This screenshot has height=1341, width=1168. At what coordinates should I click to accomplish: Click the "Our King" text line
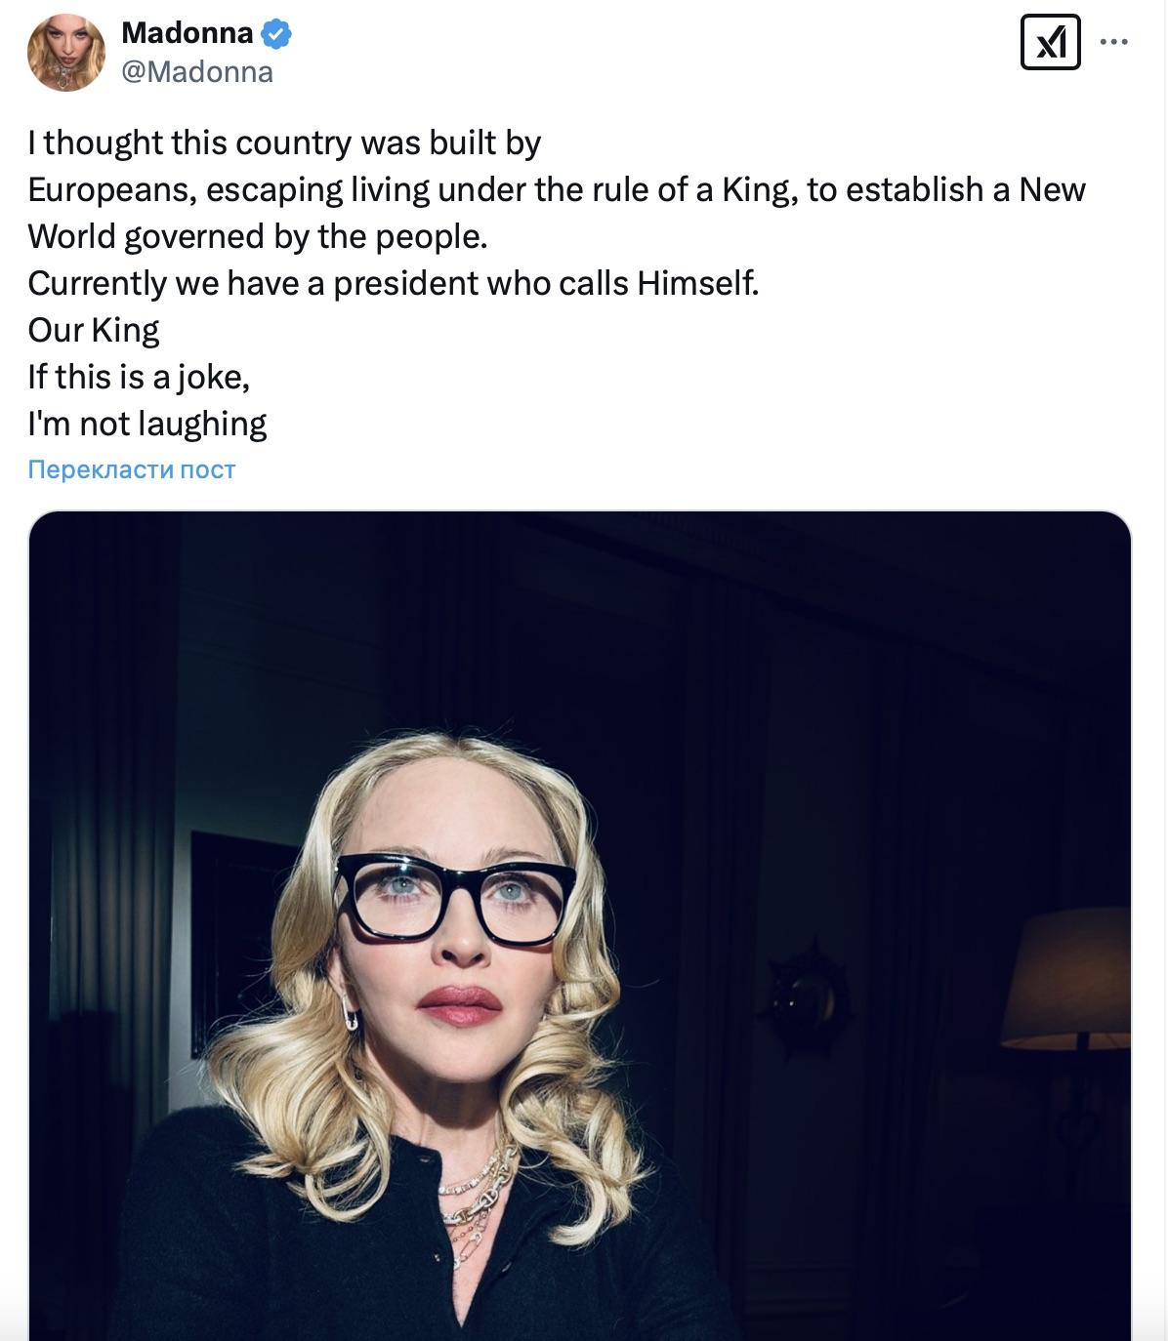94,331
